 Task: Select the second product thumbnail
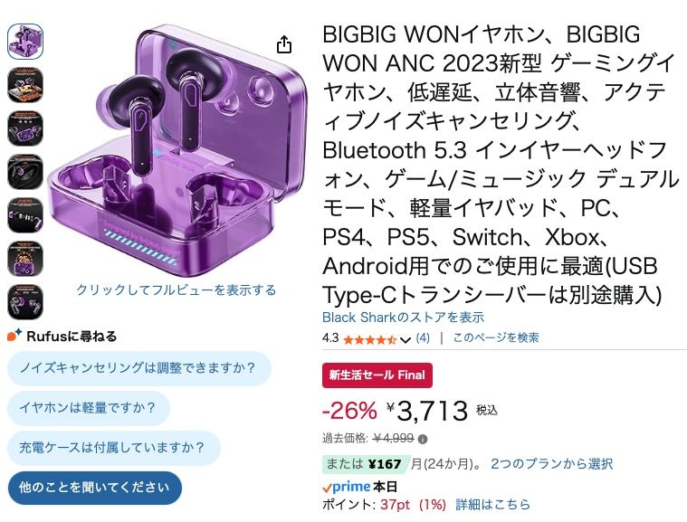25,84
